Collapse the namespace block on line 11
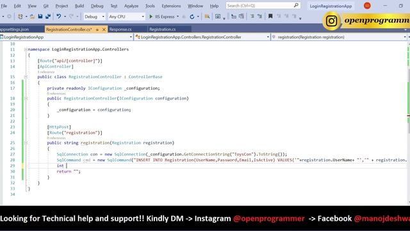Viewport: 410px width, 231px height. point(26,49)
